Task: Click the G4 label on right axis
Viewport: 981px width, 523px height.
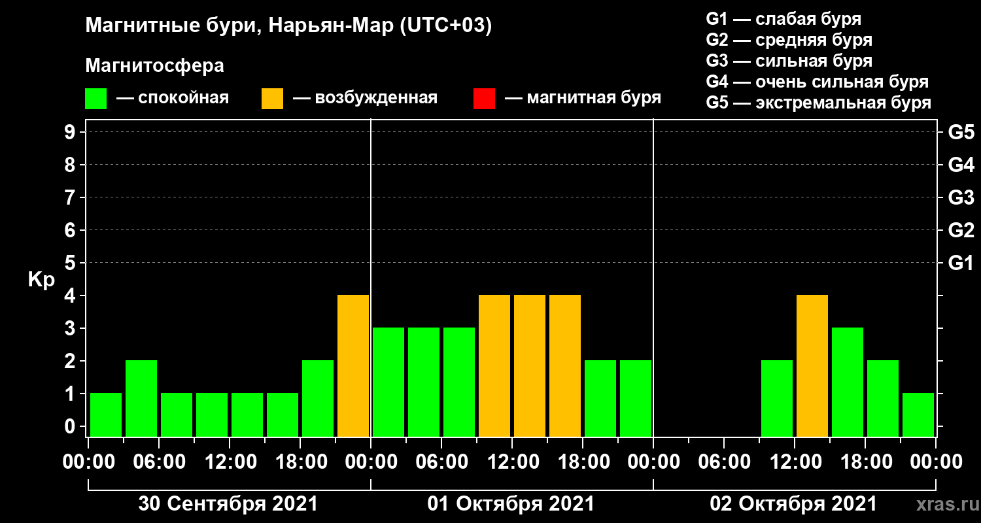Action: click(961, 165)
